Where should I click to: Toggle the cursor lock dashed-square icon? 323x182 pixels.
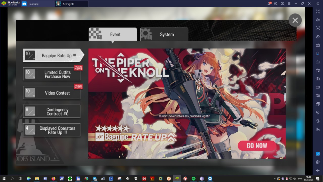318,28
